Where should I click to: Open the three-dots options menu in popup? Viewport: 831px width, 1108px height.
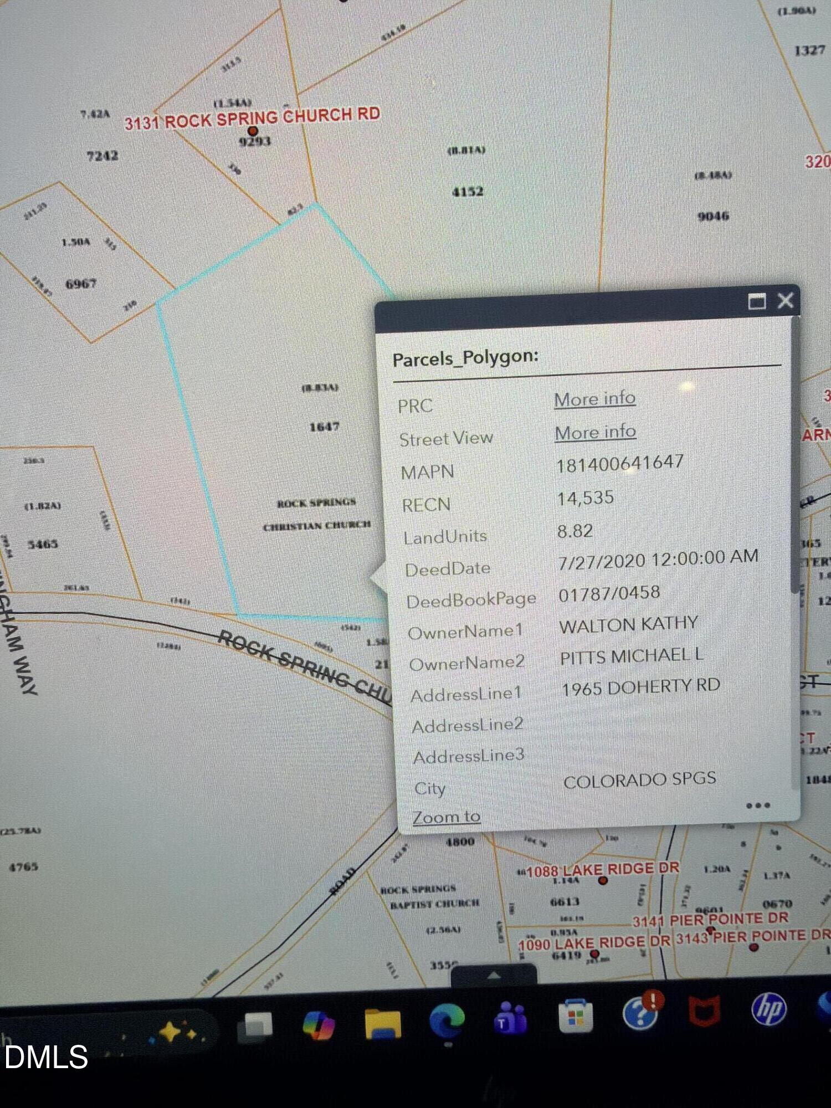point(757,805)
